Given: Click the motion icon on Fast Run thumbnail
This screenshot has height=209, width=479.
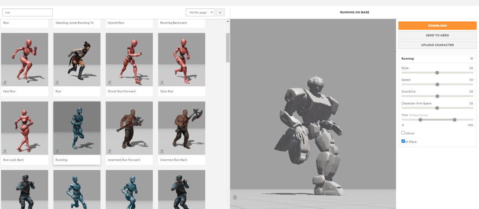Looking at the screenshot, I should (5, 83).
